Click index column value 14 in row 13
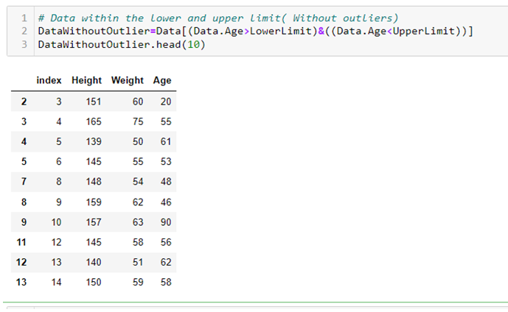508x312 pixels. click(x=56, y=283)
